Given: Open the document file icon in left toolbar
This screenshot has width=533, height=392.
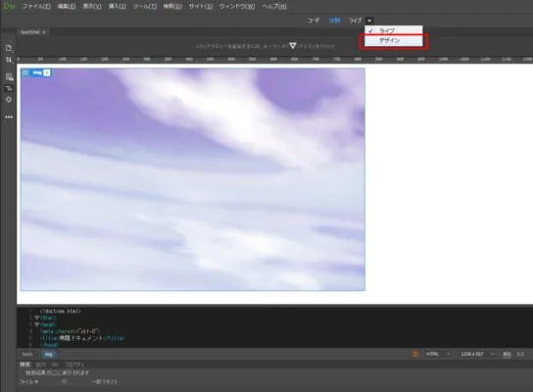Looking at the screenshot, I should tap(9, 48).
